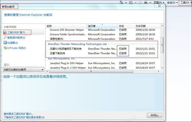Click the read mail icon in toolbar

(x=140, y=3)
